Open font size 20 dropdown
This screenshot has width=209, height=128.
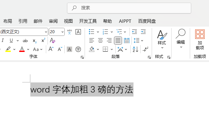tap(62, 32)
